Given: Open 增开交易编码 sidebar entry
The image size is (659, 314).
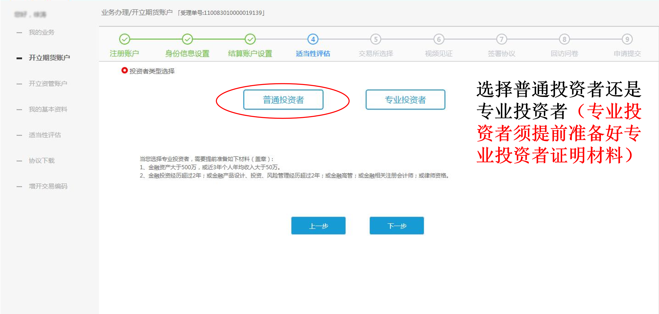Looking at the screenshot, I should pos(48,186).
